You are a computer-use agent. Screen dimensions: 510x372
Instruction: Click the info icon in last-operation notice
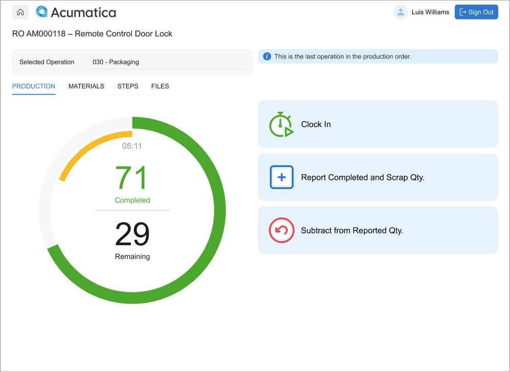coord(267,56)
